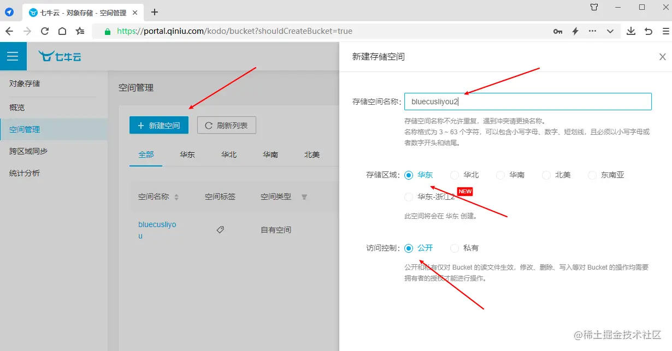Image resolution: width=672 pixels, height=351 pixels.
Task: Open the three-dots browser menu
Action: click(592, 31)
